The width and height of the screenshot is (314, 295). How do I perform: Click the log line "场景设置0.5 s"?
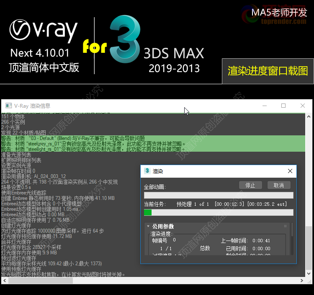click(x=16, y=187)
